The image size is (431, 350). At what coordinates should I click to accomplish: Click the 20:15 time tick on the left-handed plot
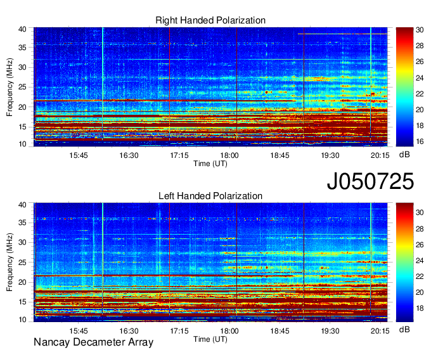point(380,331)
